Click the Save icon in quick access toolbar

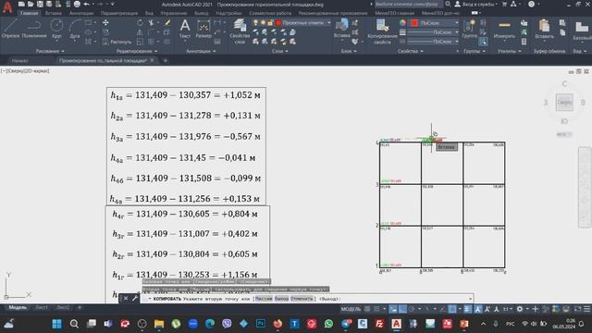tap(40, 4)
